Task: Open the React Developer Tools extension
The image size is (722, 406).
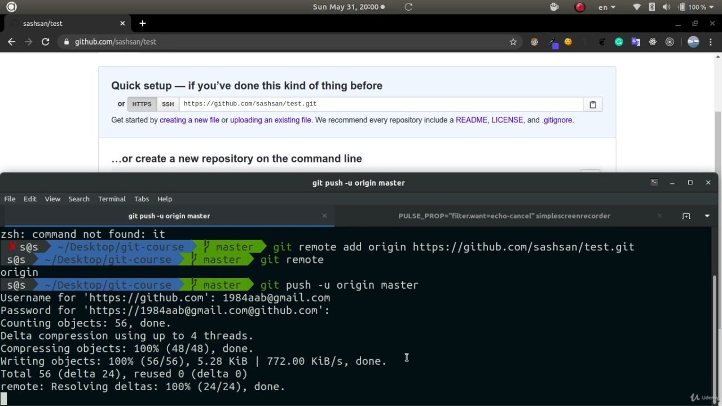Action: 653,42
